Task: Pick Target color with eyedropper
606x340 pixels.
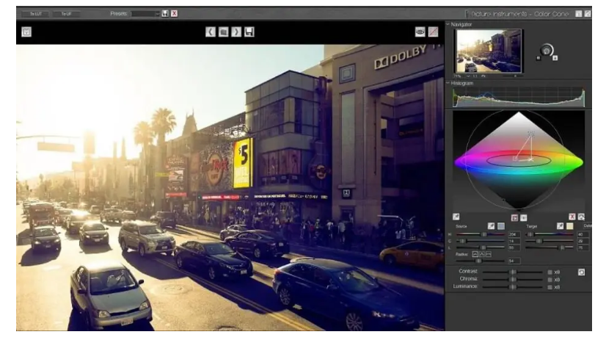Action: (x=560, y=226)
